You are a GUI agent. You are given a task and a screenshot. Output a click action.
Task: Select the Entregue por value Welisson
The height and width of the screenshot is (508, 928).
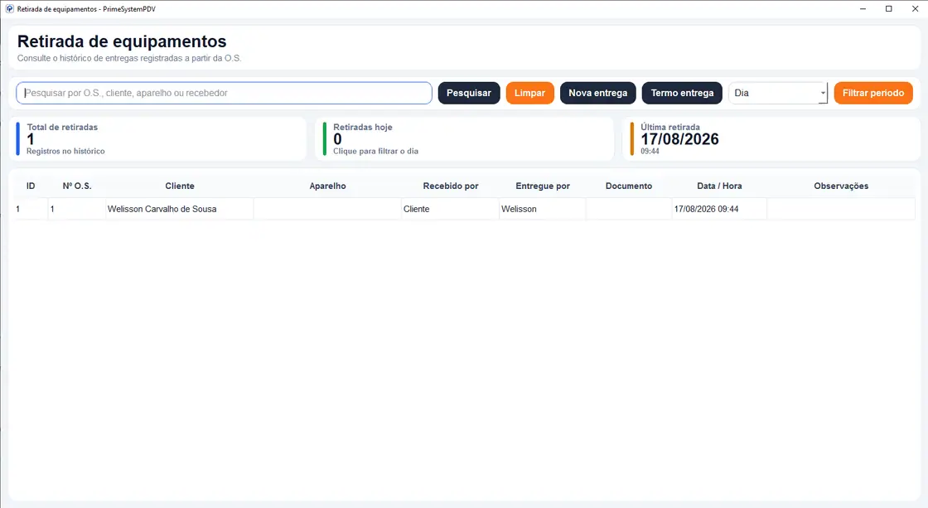tap(543, 209)
